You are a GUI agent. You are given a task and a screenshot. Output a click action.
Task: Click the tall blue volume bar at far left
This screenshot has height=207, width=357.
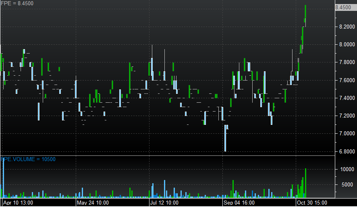point(3,177)
